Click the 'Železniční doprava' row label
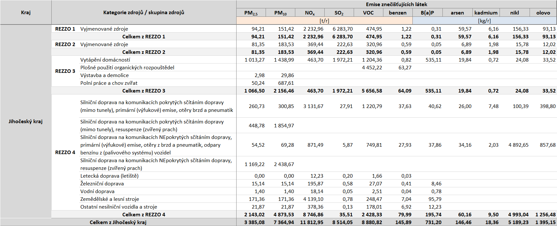The height and width of the screenshot is (226, 557). coord(102,184)
